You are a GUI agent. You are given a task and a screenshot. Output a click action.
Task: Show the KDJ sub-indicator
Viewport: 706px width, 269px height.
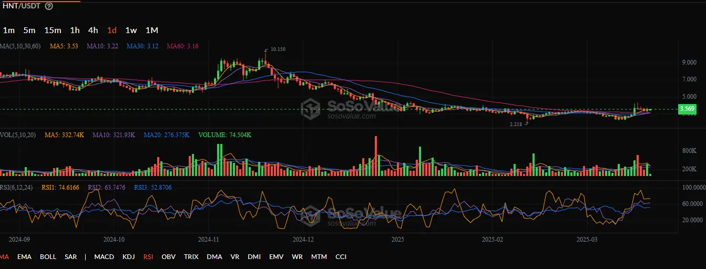click(x=128, y=257)
